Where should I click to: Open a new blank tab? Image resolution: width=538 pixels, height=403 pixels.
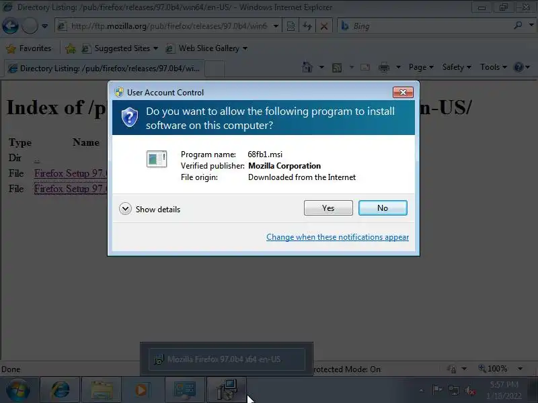point(215,69)
